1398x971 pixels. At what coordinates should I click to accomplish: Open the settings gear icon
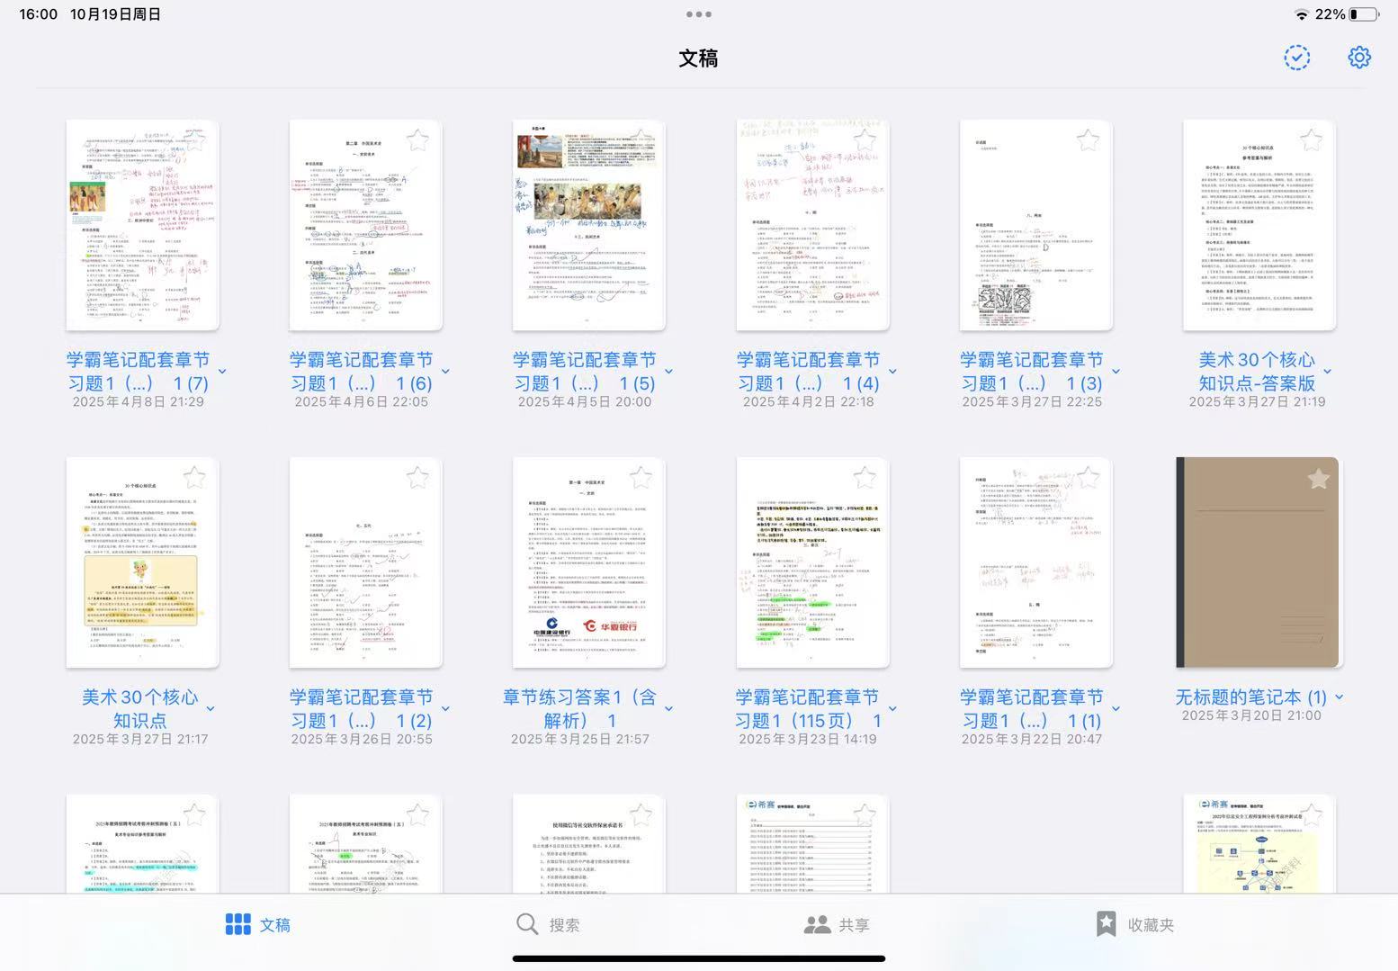[x=1358, y=58]
